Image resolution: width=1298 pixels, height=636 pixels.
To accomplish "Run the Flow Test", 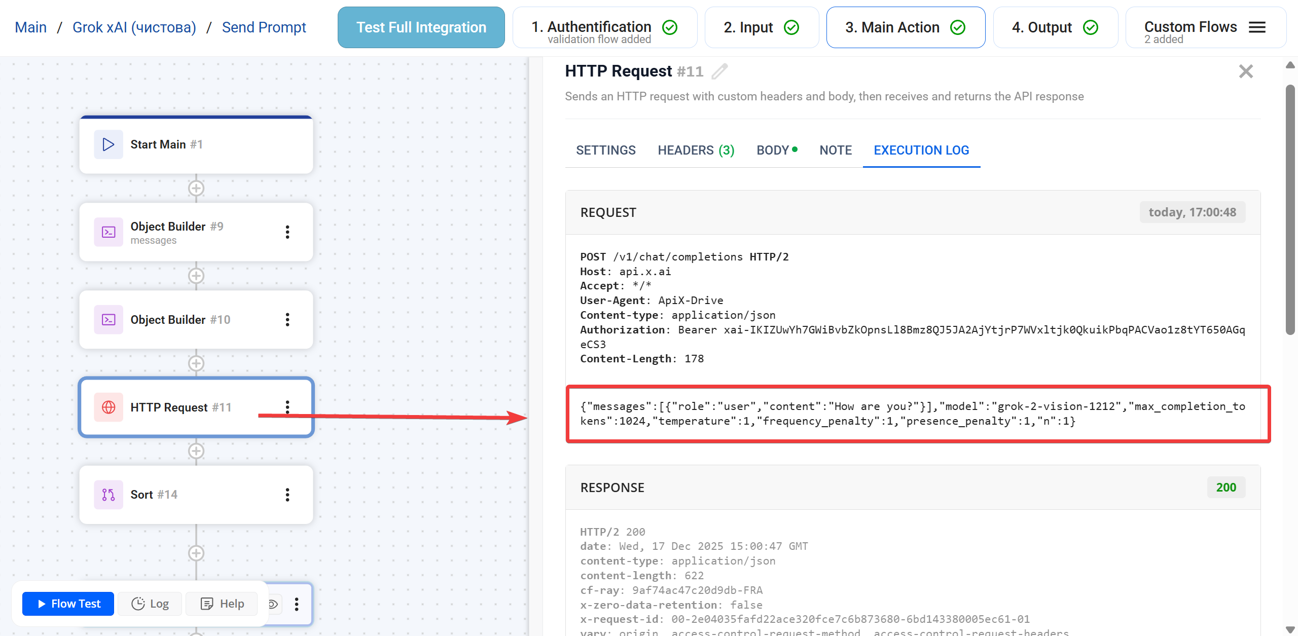I will coord(67,603).
